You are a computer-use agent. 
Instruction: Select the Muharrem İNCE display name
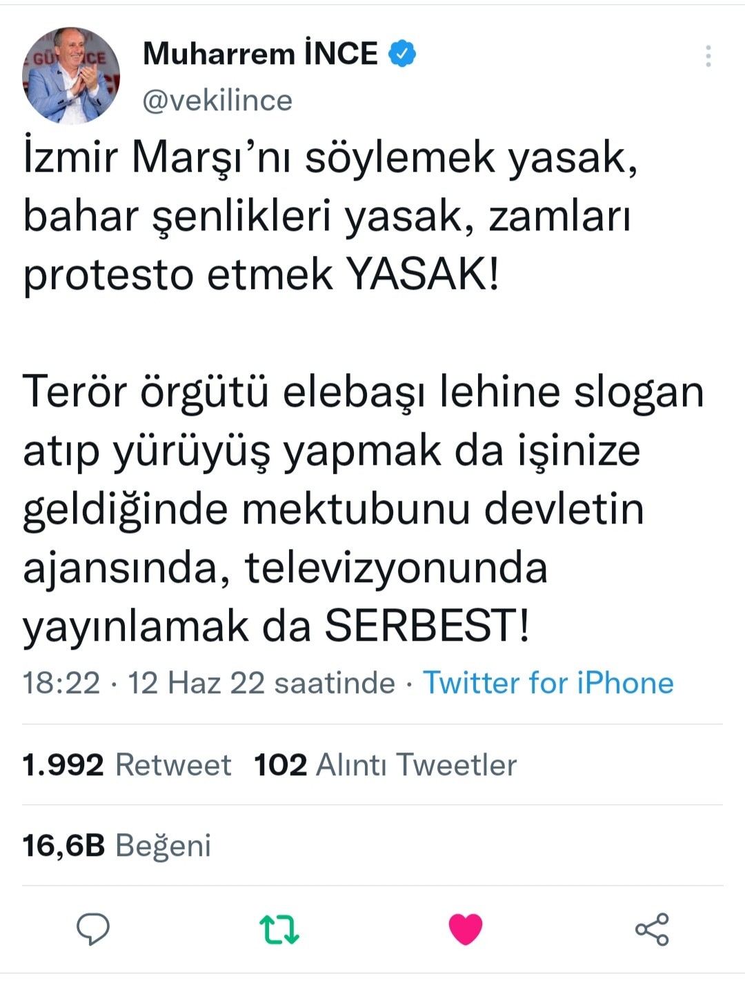click(x=260, y=54)
